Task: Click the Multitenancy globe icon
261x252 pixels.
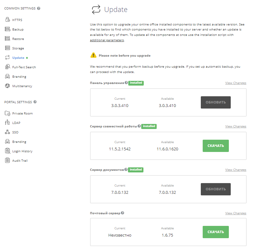Action: pyautogui.click(x=8, y=86)
